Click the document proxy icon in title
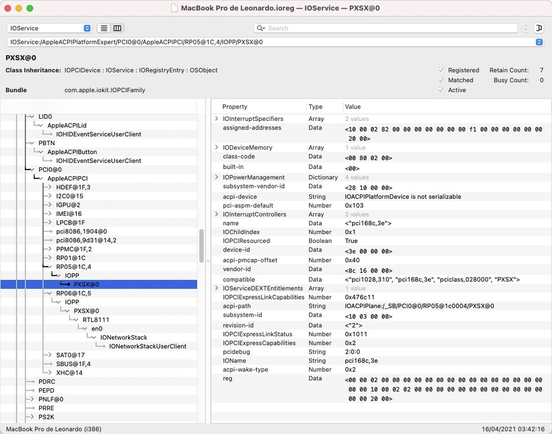 (174, 8)
